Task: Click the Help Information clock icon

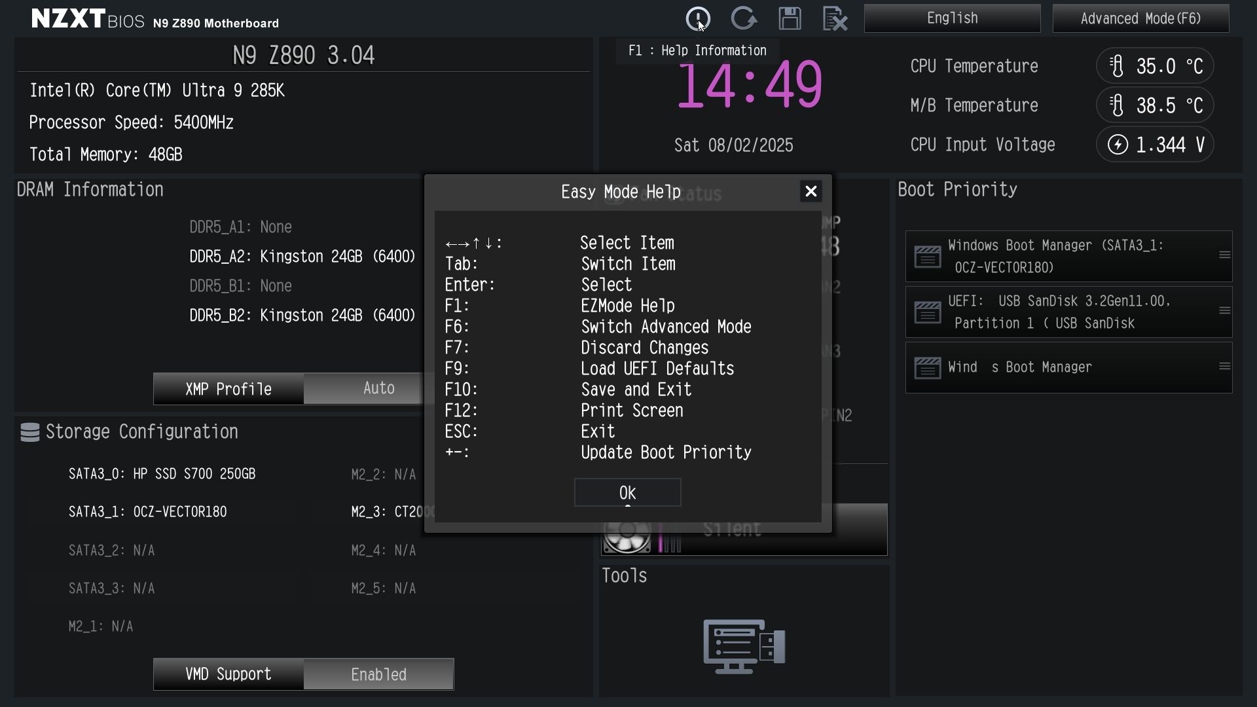Action: (x=698, y=18)
